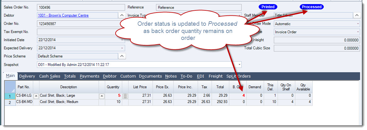The image size is (367, 130).
Task: Open the Cash Sales tab
Action: (50, 76)
